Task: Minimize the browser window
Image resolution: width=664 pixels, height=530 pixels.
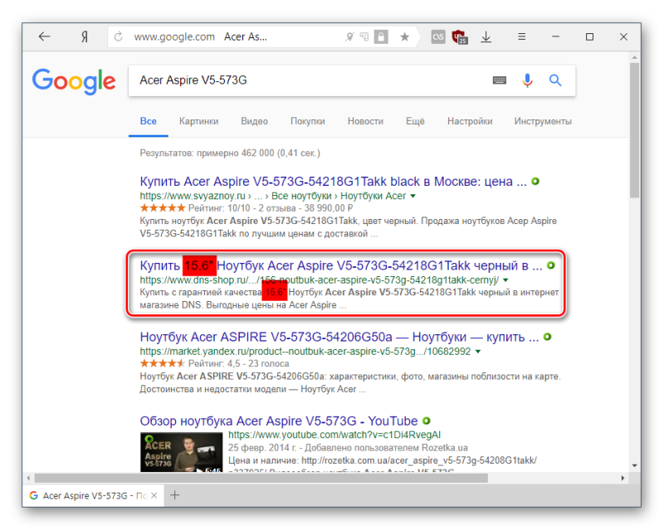Action: [x=555, y=36]
